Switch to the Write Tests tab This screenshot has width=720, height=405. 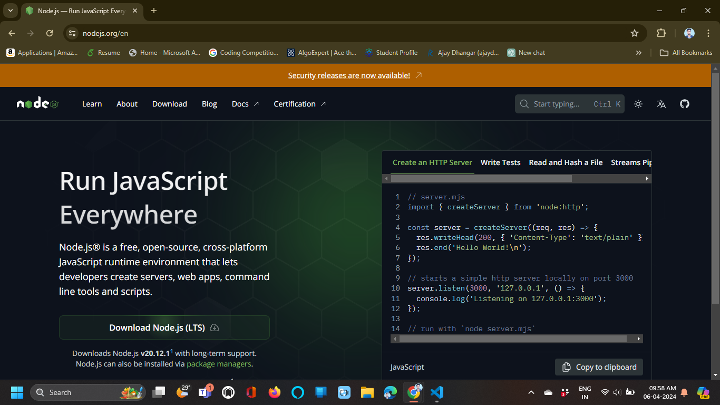click(500, 162)
